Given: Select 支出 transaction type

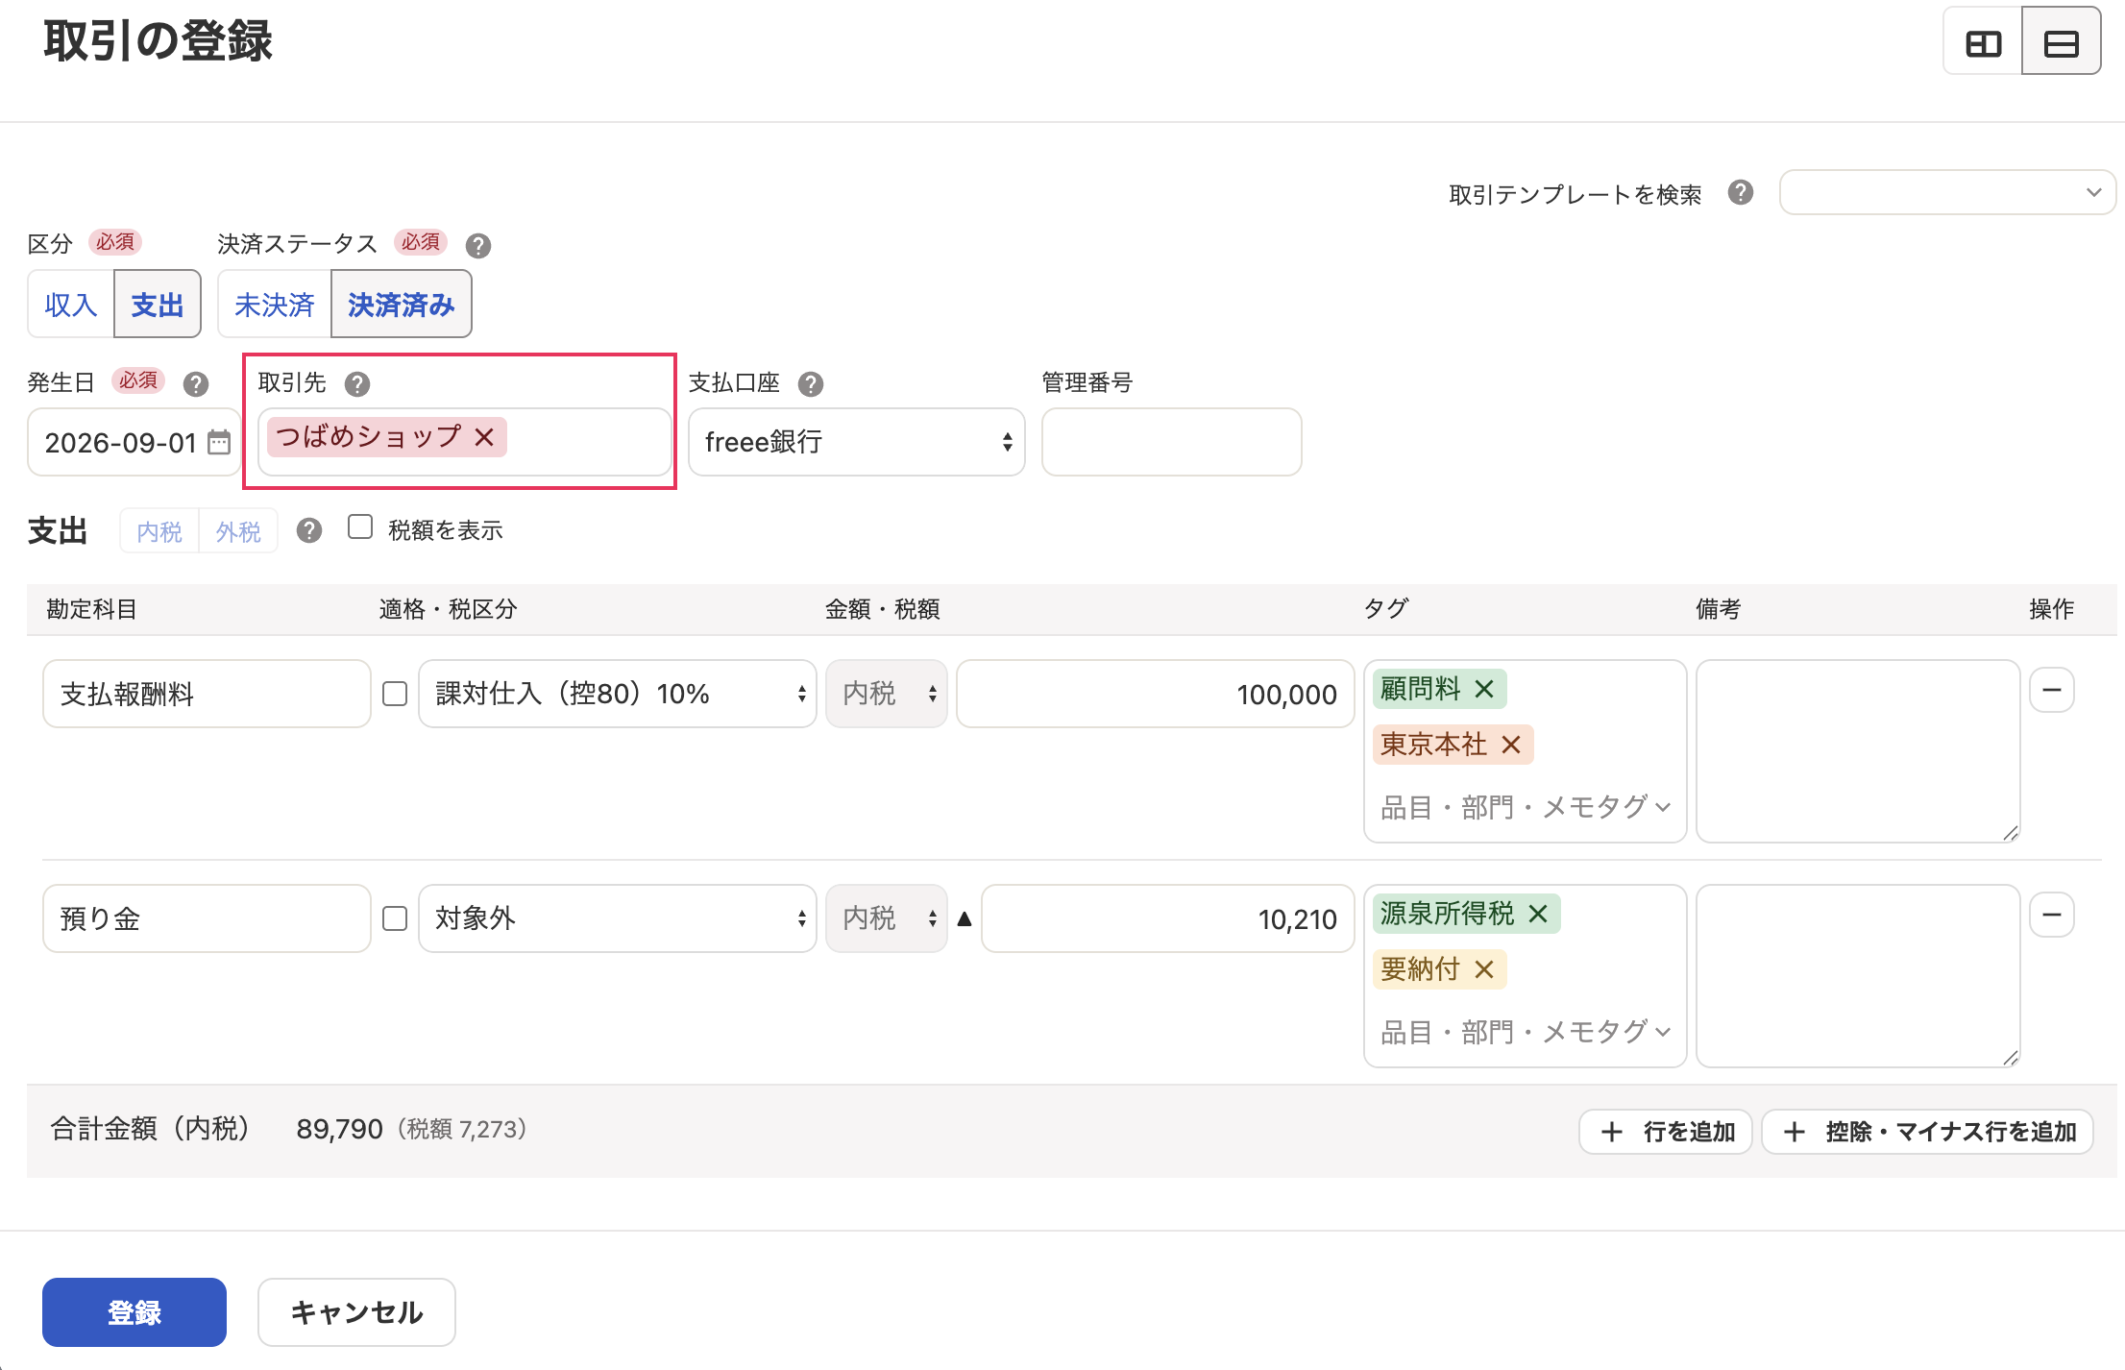Looking at the screenshot, I should pos(158,304).
